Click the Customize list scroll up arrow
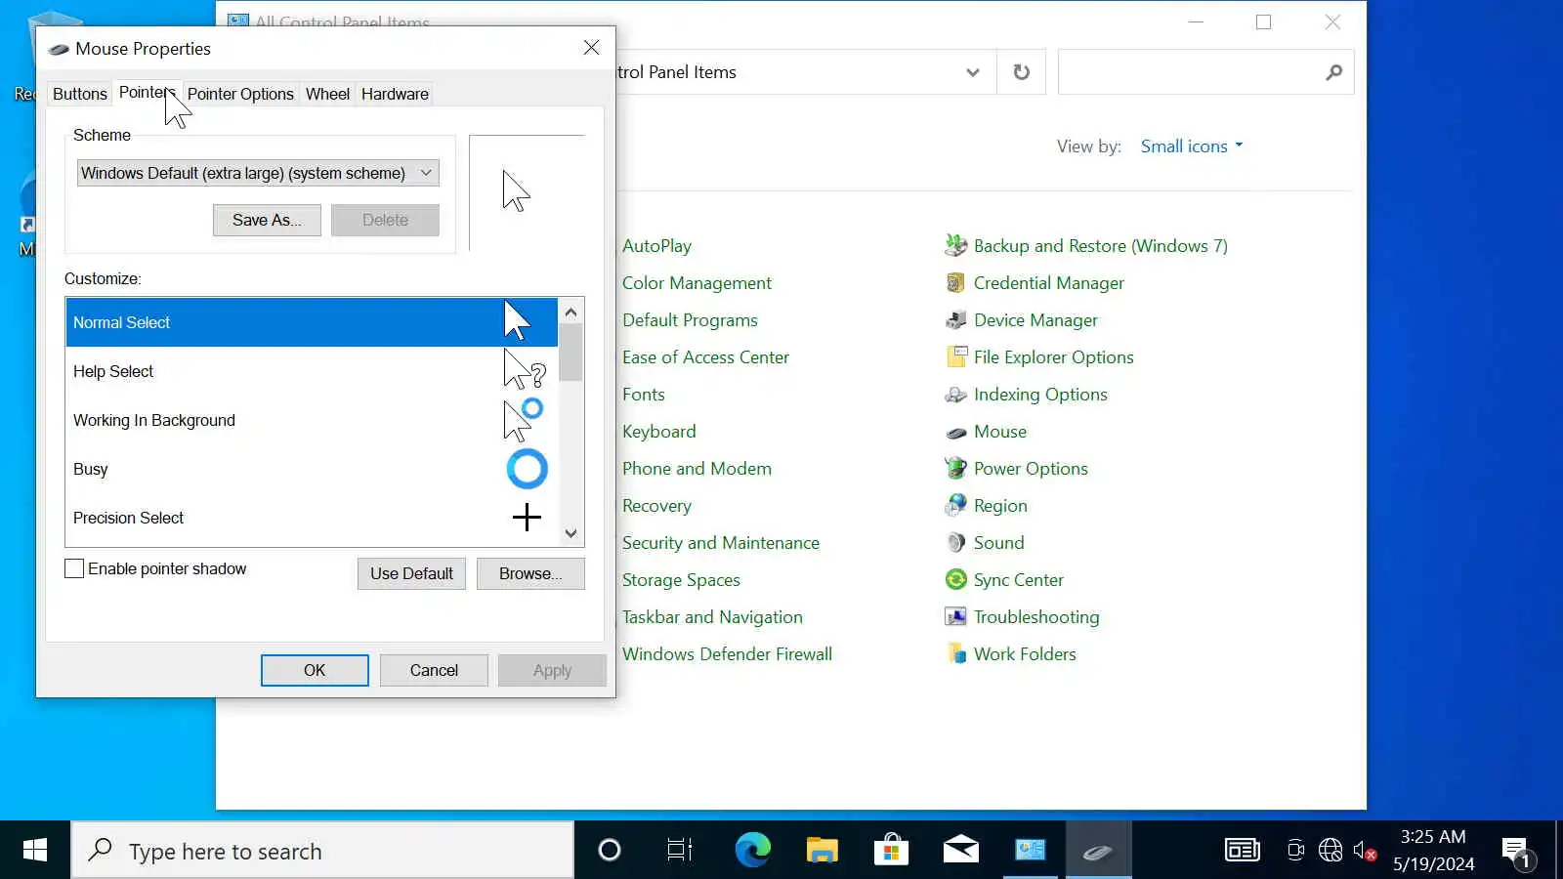The width and height of the screenshot is (1563, 879). [571, 312]
